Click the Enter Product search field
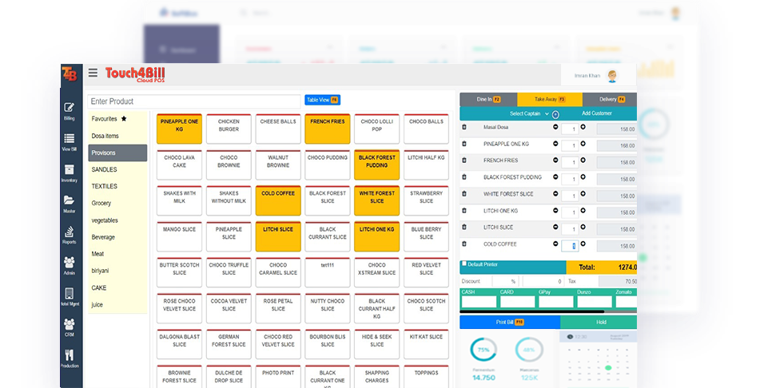This screenshot has width=764, height=388. [194, 101]
